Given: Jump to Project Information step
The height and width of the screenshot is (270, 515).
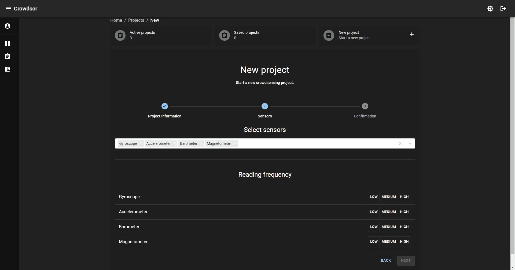Looking at the screenshot, I should pyautogui.click(x=164, y=106).
